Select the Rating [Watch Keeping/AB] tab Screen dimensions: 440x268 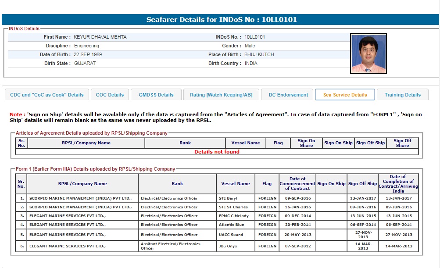pos(221,95)
